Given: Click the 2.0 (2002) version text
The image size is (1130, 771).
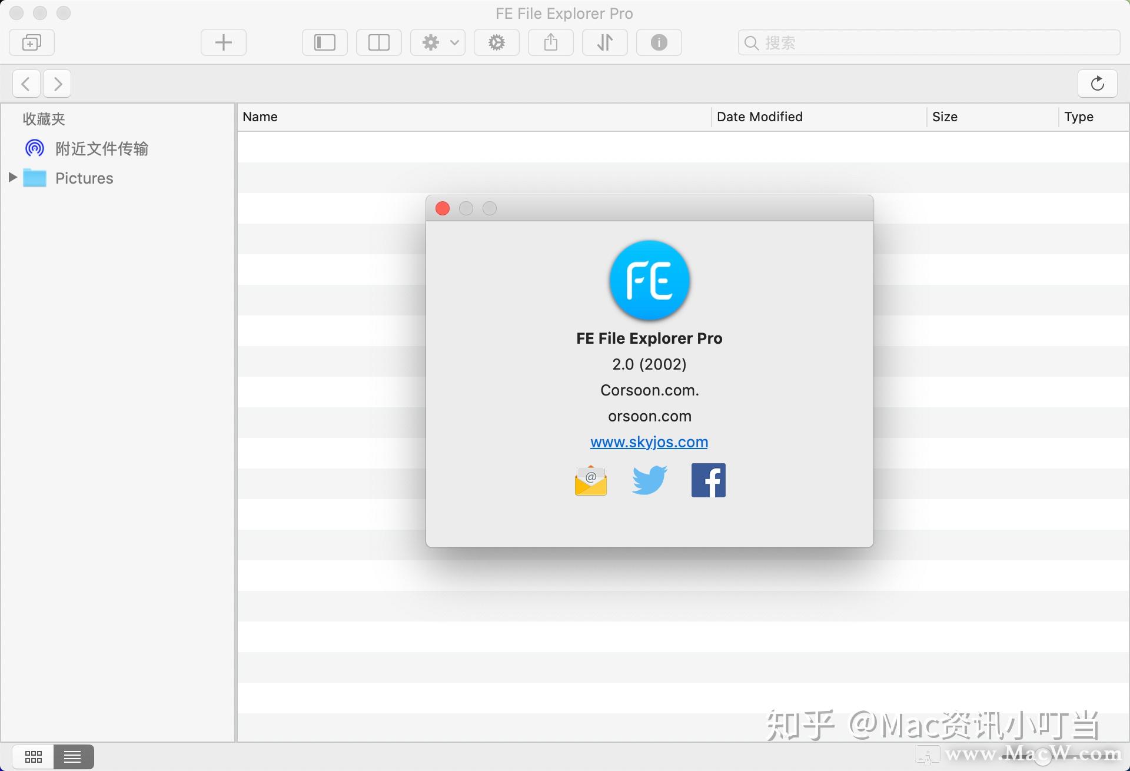Looking at the screenshot, I should tap(649, 364).
